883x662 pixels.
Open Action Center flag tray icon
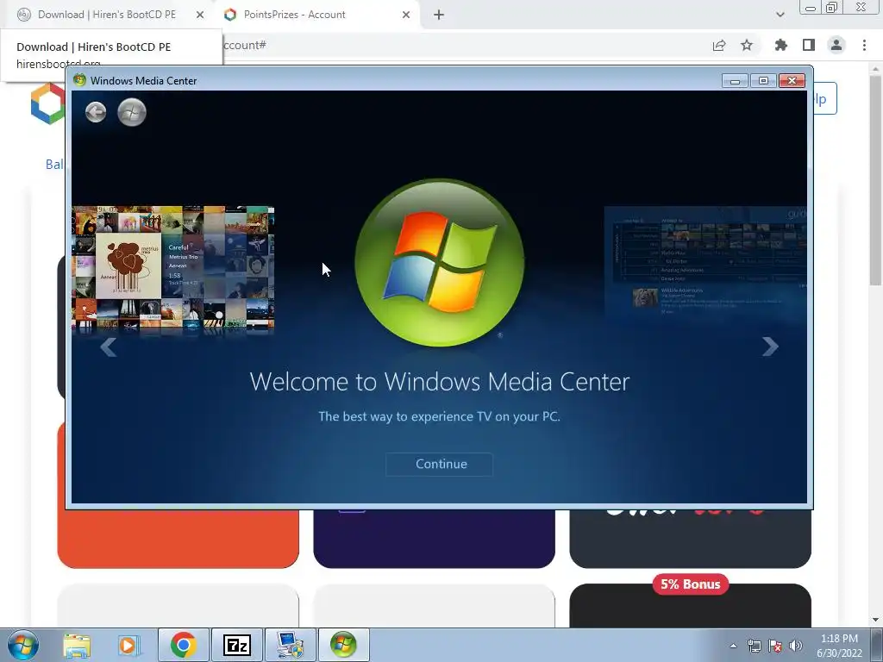click(x=775, y=646)
